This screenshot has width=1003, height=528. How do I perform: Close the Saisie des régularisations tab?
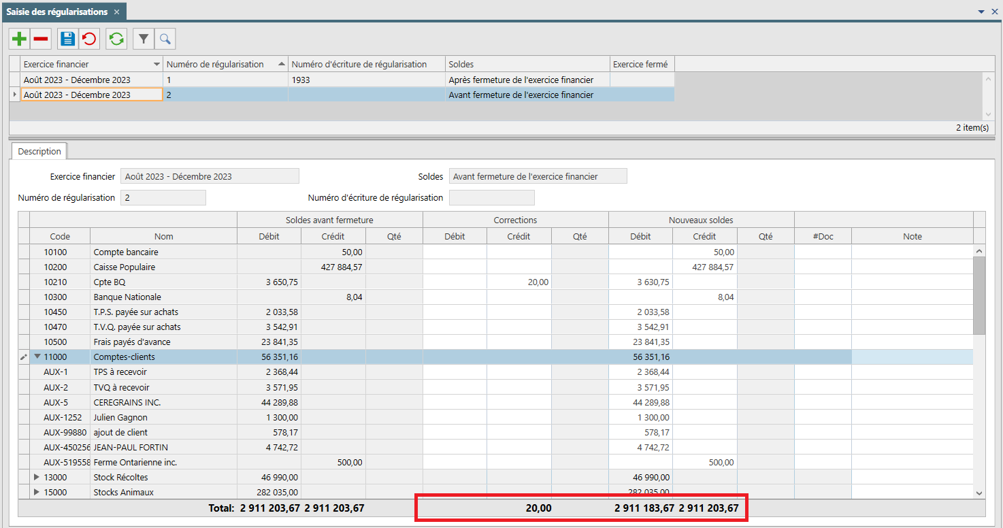click(x=116, y=12)
